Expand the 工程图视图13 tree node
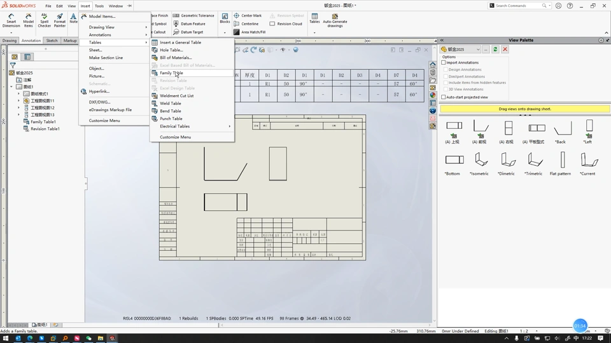 coord(18,115)
